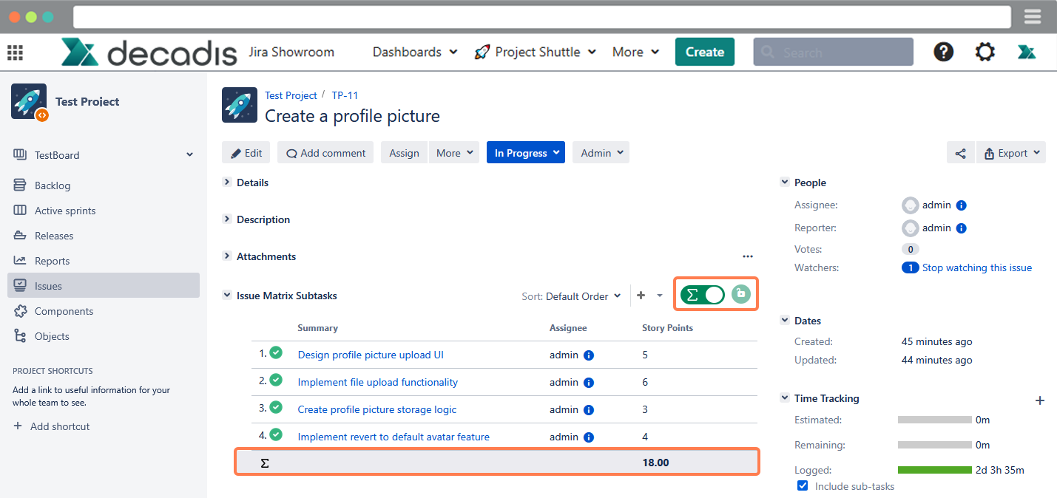This screenshot has width=1057, height=498.
Task: Click the plus icon to add subtask
Action: pos(641,296)
